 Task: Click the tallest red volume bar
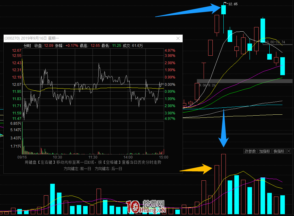tap(223, 184)
